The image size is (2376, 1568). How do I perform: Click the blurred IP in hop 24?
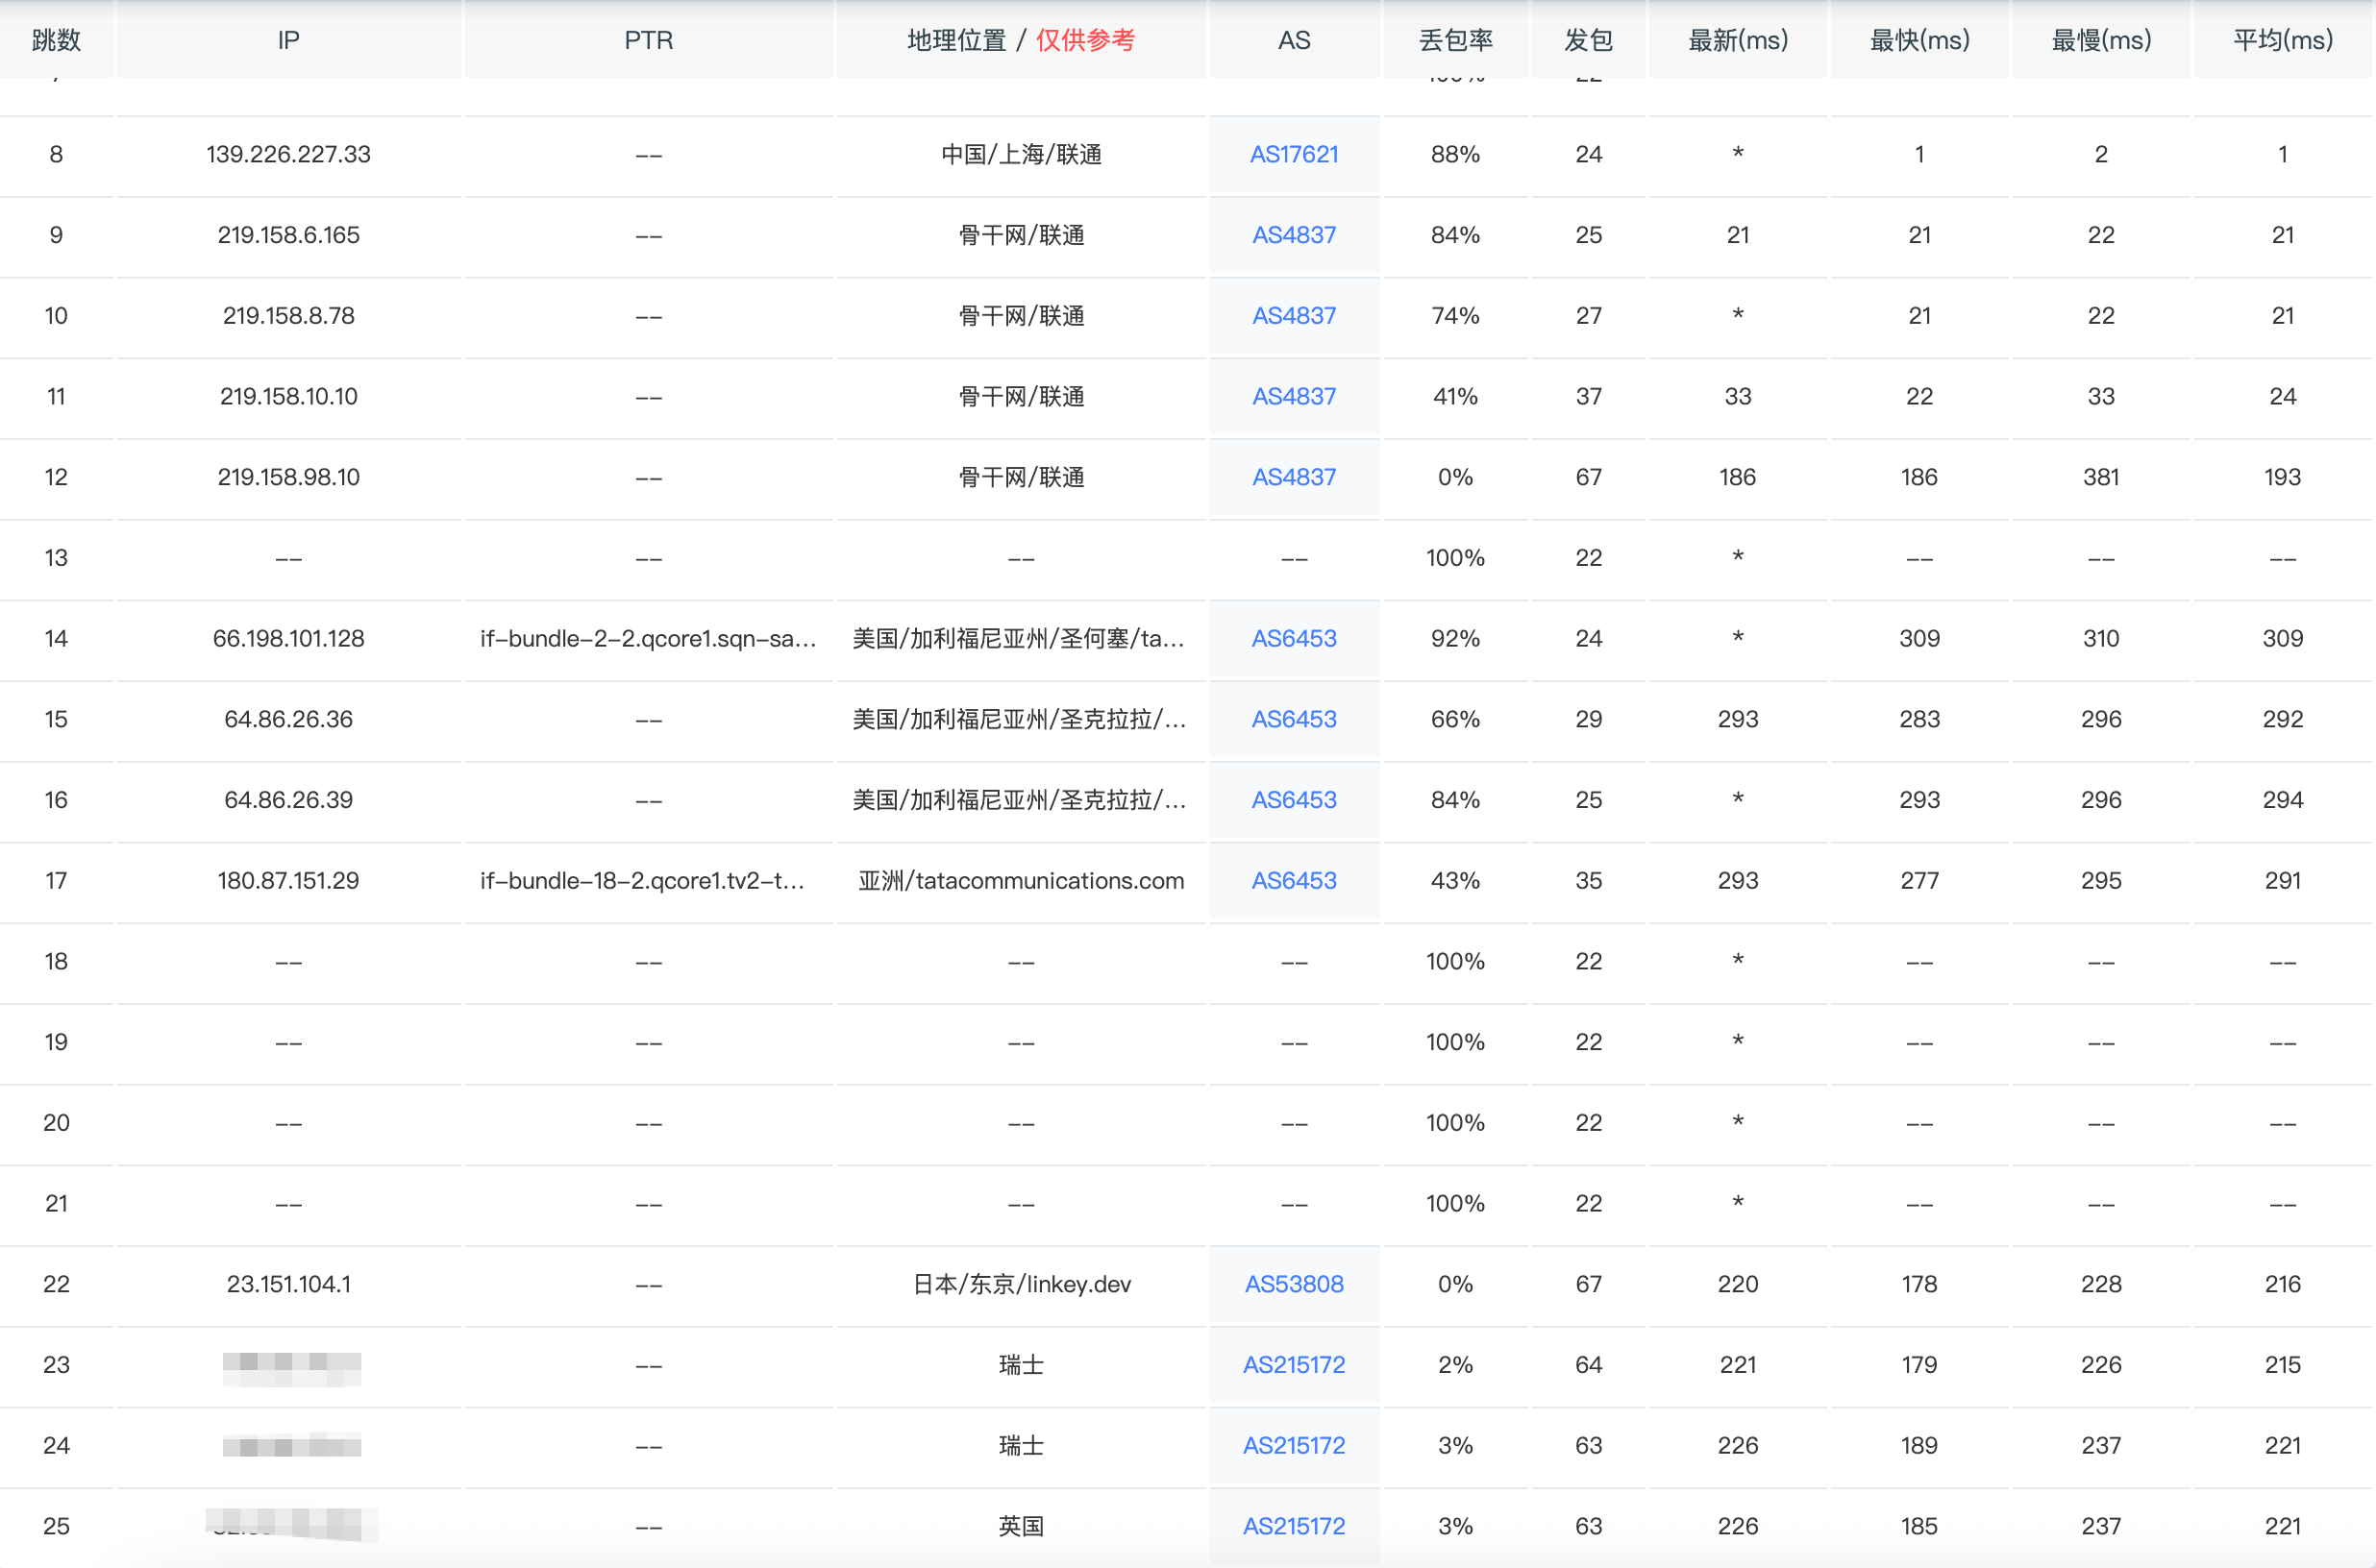click(x=291, y=1446)
